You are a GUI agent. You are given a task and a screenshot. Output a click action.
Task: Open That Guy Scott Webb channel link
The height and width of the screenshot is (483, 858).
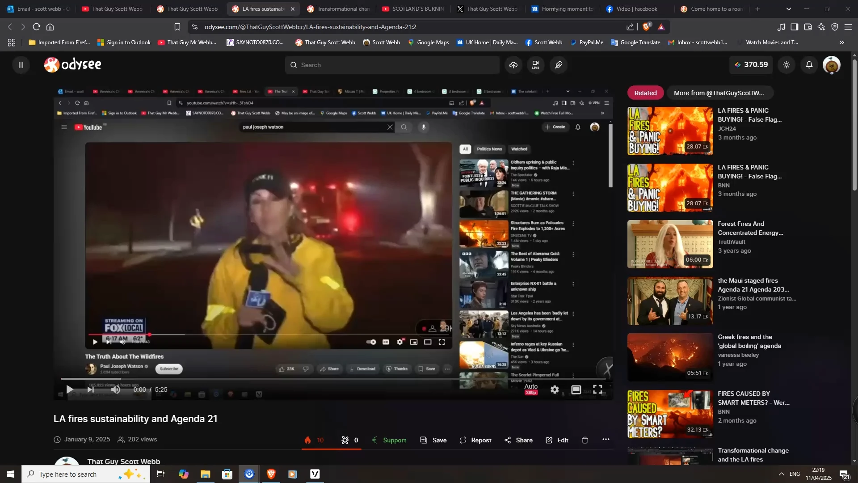click(x=123, y=461)
